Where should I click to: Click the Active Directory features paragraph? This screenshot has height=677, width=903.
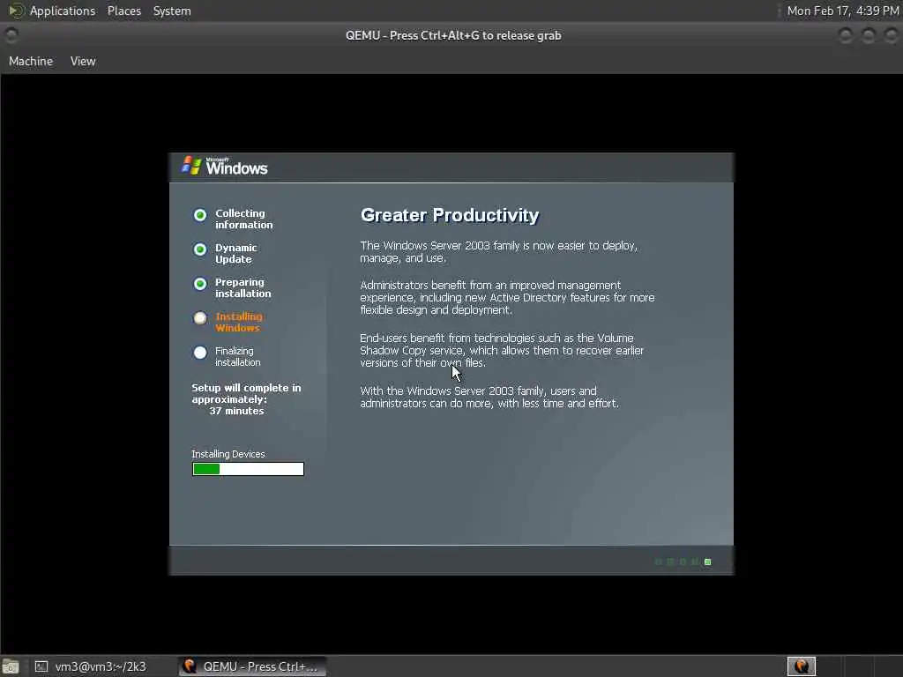[x=507, y=298]
